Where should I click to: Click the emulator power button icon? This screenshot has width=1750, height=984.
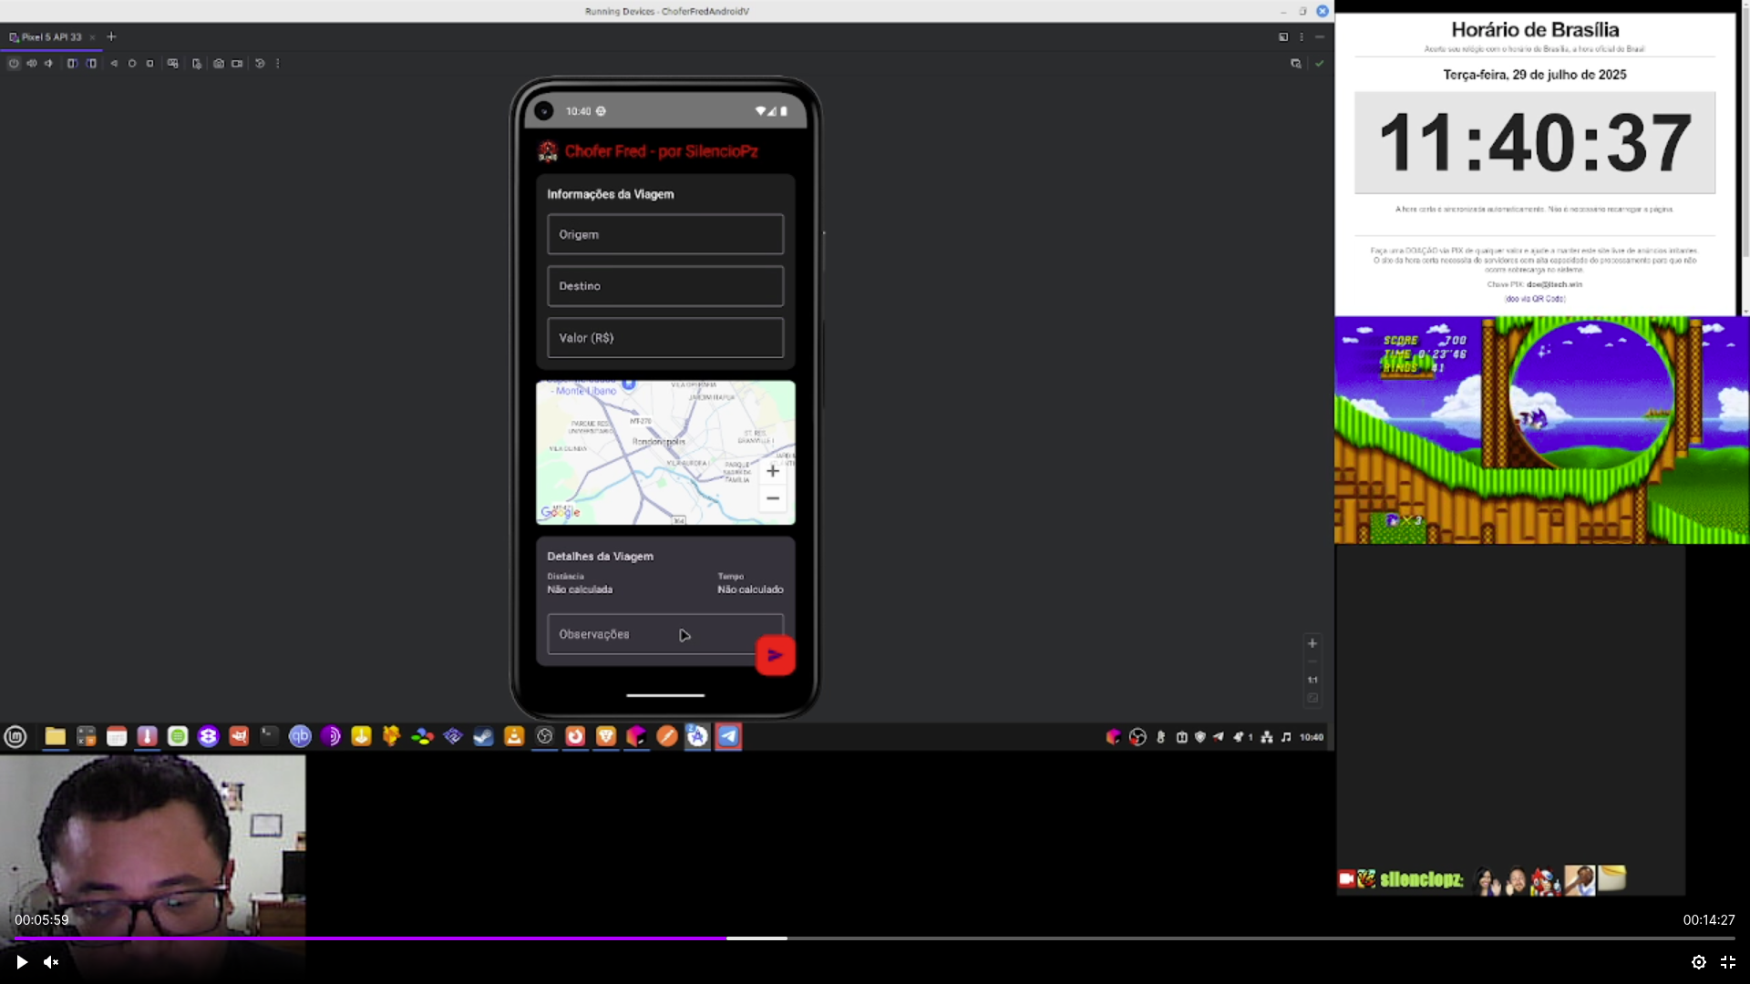tap(14, 64)
